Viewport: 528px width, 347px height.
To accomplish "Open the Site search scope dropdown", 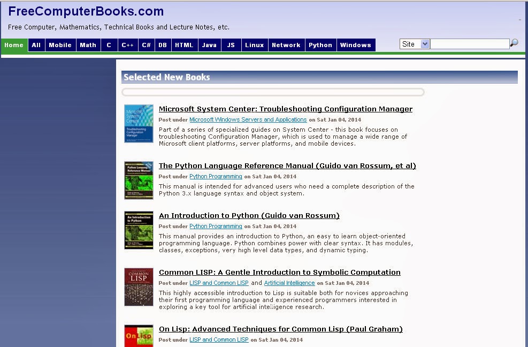I will (x=415, y=44).
